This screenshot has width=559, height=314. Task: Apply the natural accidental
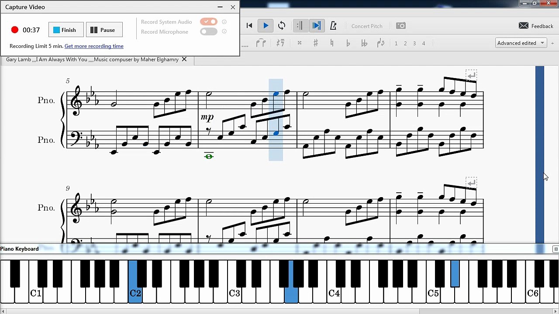click(332, 43)
